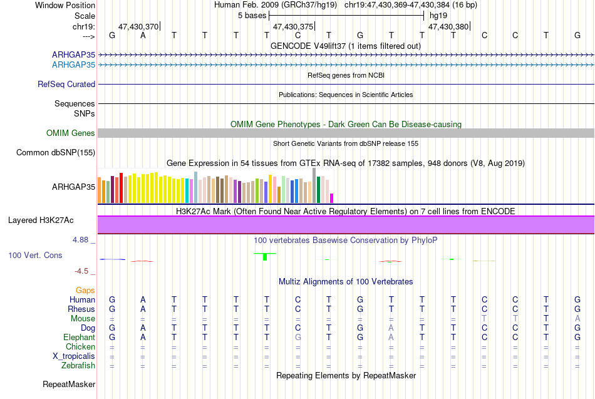This screenshot has width=595, height=399.
Task: Click GENCODE V49lift37 track title
Action: click(x=346, y=46)
